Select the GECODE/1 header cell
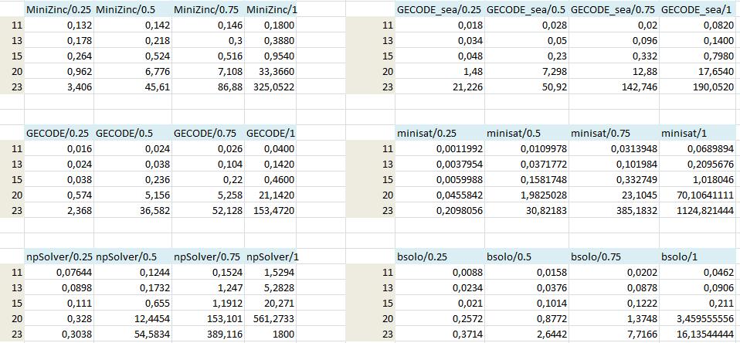 [x=270, y=133]
